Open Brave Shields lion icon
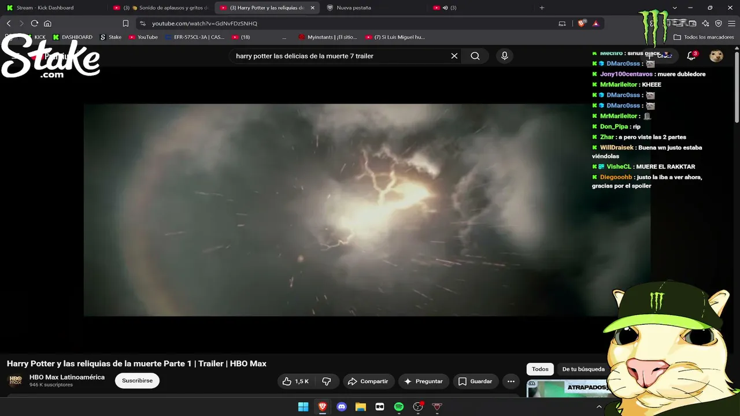This screenshot has height=416, width=740. click(582, 23)
